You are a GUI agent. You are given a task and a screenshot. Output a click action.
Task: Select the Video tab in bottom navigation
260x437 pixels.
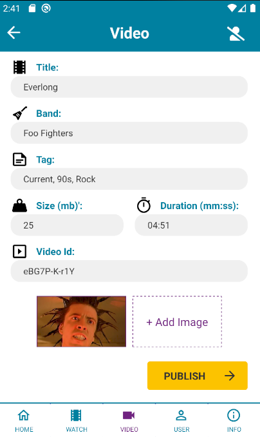click(x=129, y=421)
